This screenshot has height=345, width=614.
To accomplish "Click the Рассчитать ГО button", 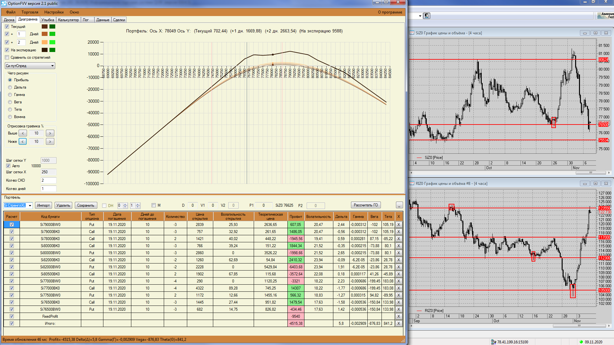I will (x=366, y=205).
